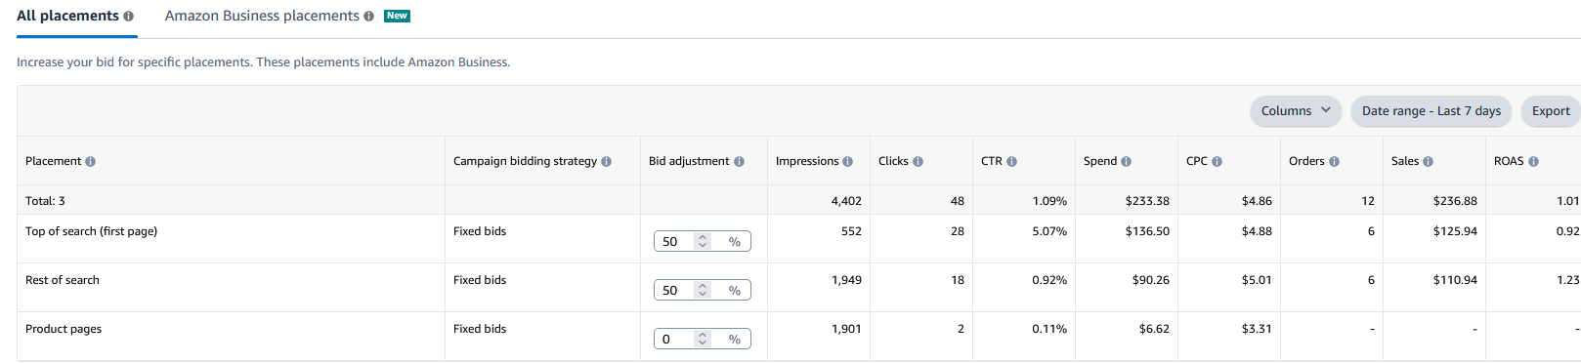The height and width of the screenshot is (363, 1581).
Task: Click info icon next to Orders header
Action: pyautogui.click(x=1334, y=162)
